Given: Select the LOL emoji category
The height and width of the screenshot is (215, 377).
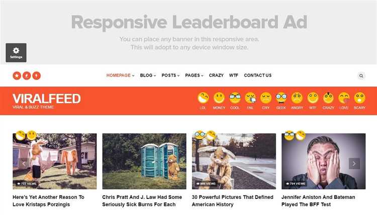Looking at the screenshot, I should 203,101.
